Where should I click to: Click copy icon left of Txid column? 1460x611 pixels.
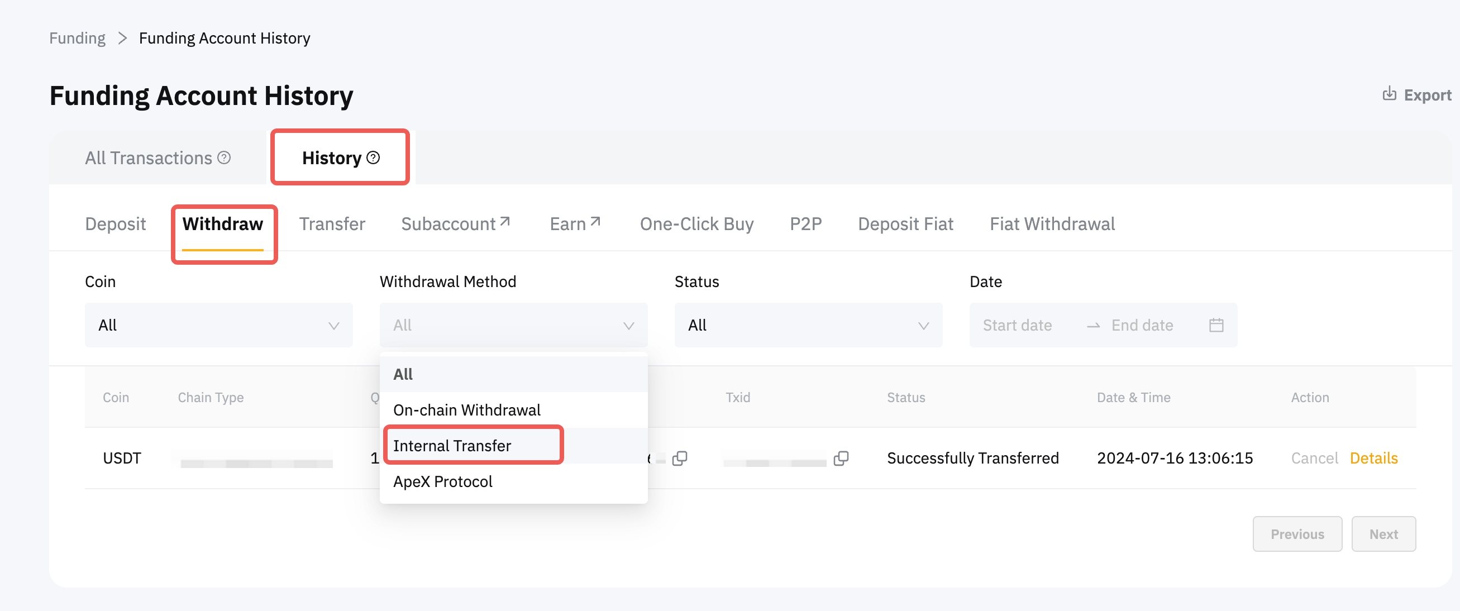click(680, 458)
